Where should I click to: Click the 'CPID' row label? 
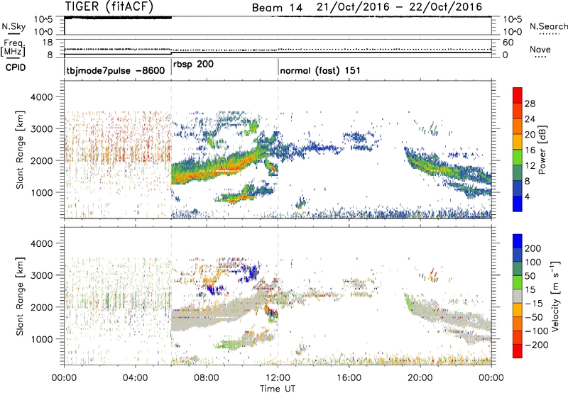[16, 67]
